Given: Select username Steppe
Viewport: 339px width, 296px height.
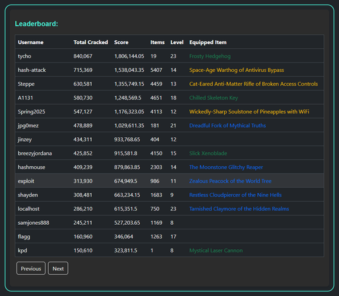Looking at the screenshot, I should click(x=26, y=84).
